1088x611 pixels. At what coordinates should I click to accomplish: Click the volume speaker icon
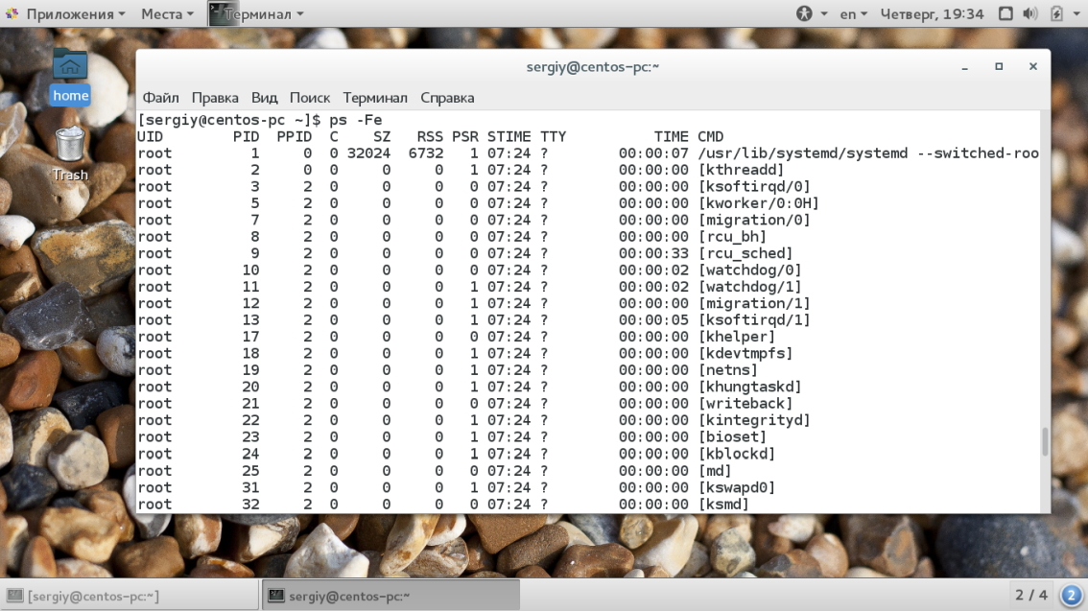click(1030, 14)
